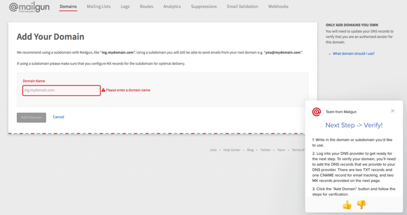Image resolution: width=407 pixels, height=215 pixels.
Task: Open the Mailing Lists tab
Action: coord(98,6)
